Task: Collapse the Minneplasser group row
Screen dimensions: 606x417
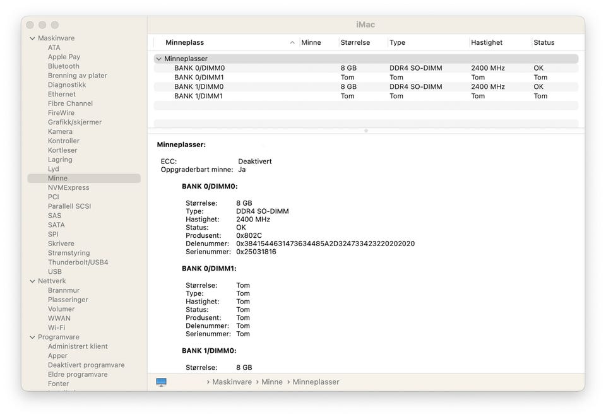Action: (x=158, y=59)
